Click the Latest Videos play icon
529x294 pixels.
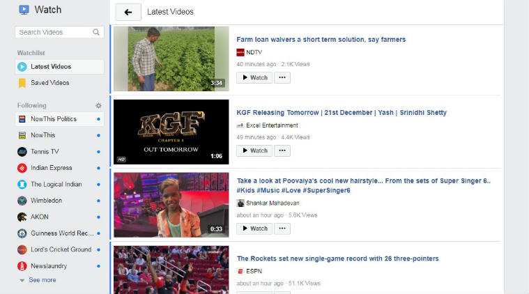[x=22, y=67]
